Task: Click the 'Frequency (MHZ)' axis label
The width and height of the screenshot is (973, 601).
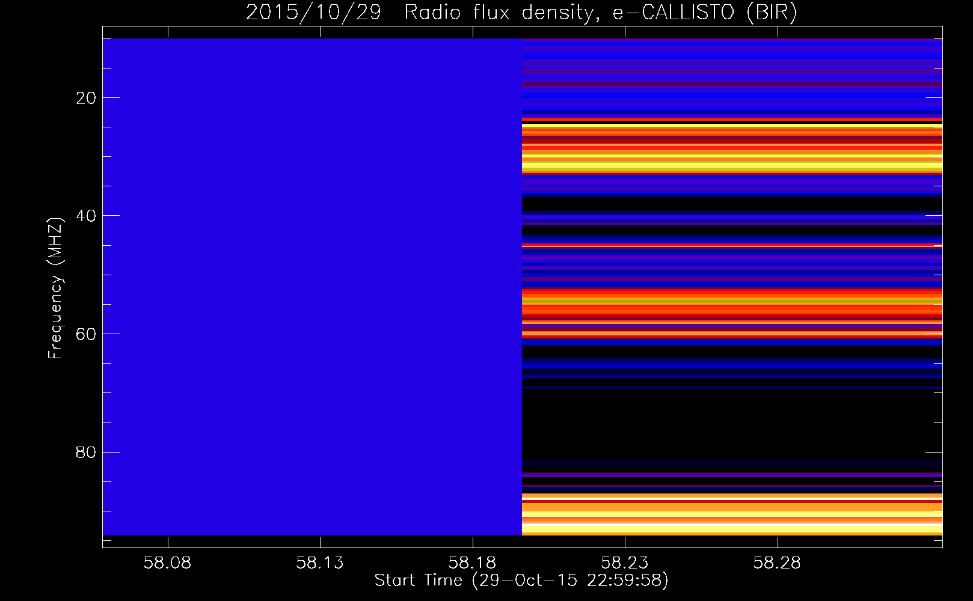Action: pos(55,288)
